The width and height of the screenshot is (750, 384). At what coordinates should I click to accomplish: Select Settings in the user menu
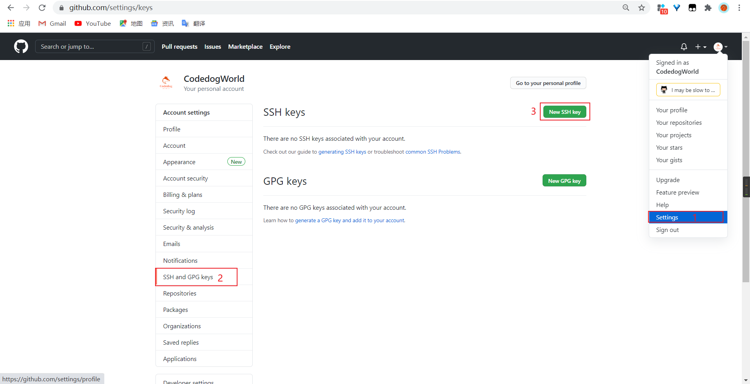(667, 217)
